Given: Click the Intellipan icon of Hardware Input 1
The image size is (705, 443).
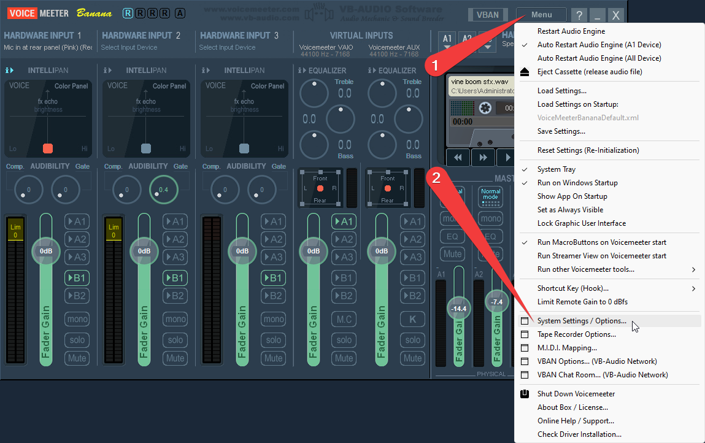Looking at the screenshot, I should [9, 70].
